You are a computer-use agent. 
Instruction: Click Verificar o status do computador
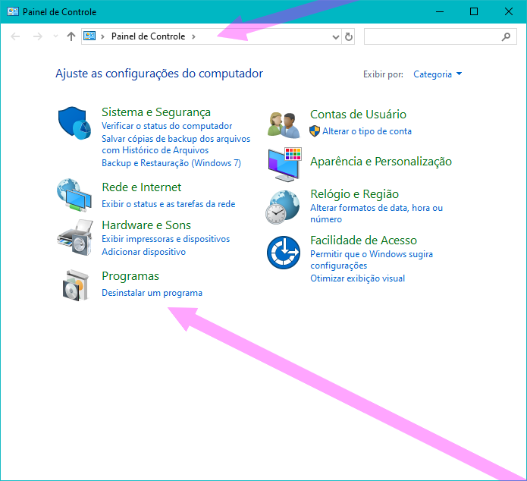167,126
